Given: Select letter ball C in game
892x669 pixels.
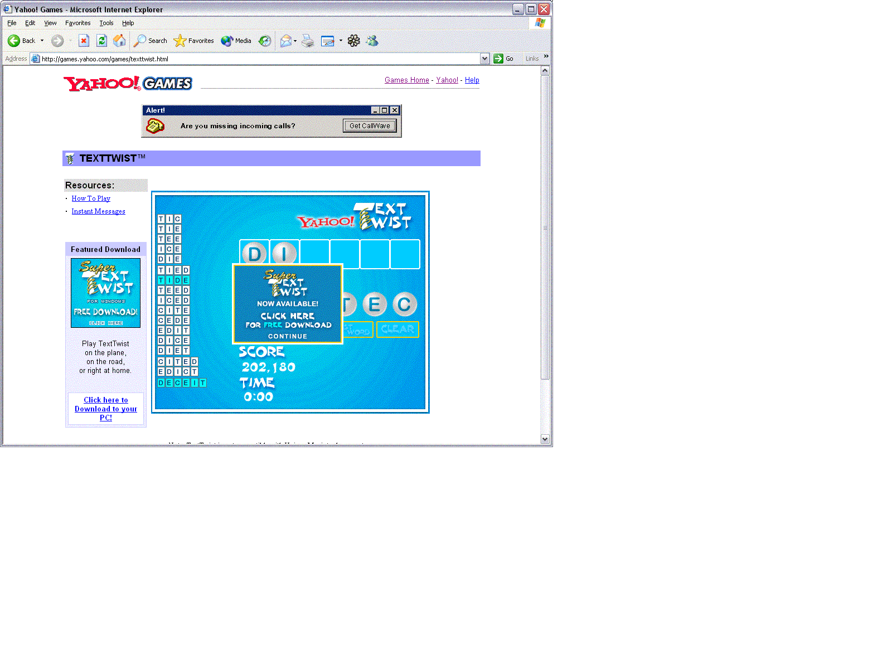Looking at the screenshot, I should coord(405,304).
